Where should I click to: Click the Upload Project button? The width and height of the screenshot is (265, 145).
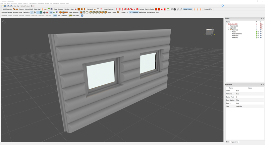(25, 6)
